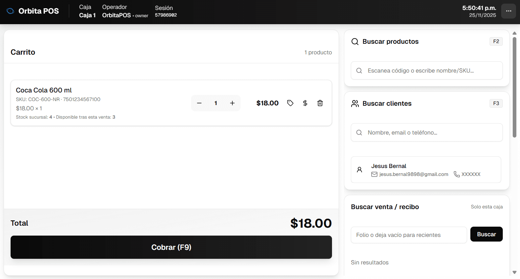
Task: Increase Coca Cola quantity with plus button
Action: click(x=232, y=103)
